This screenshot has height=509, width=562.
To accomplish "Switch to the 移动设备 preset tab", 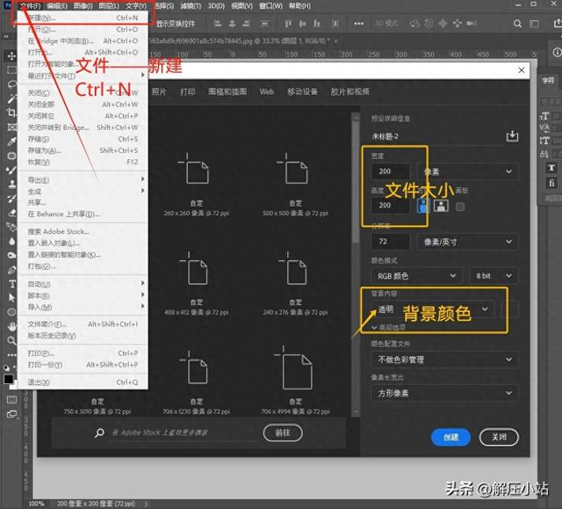I will click(302, 91).
